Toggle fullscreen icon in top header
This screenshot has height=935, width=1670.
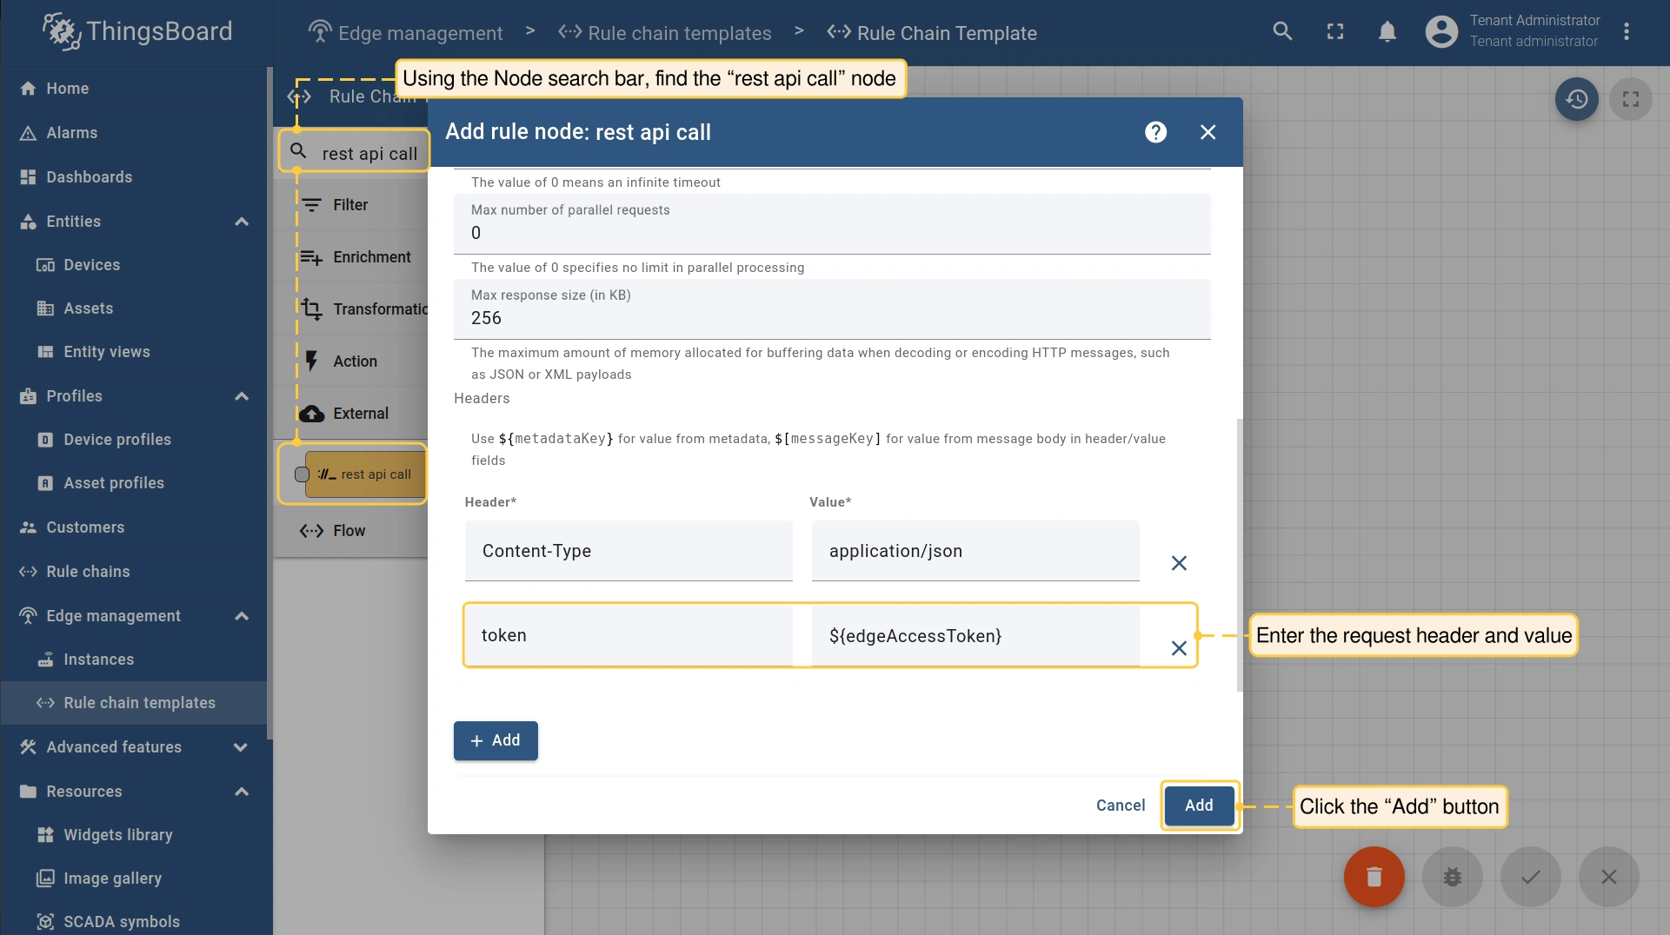(x=1335, y=32)
